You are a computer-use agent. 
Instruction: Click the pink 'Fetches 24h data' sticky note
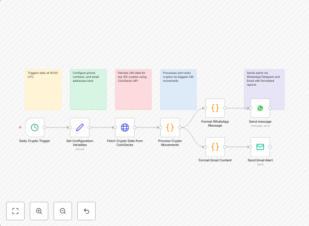[x=133, y=95]
